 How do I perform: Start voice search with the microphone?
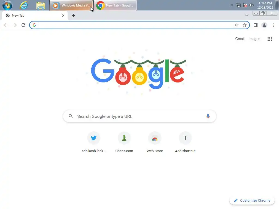(x=208, y=116)
